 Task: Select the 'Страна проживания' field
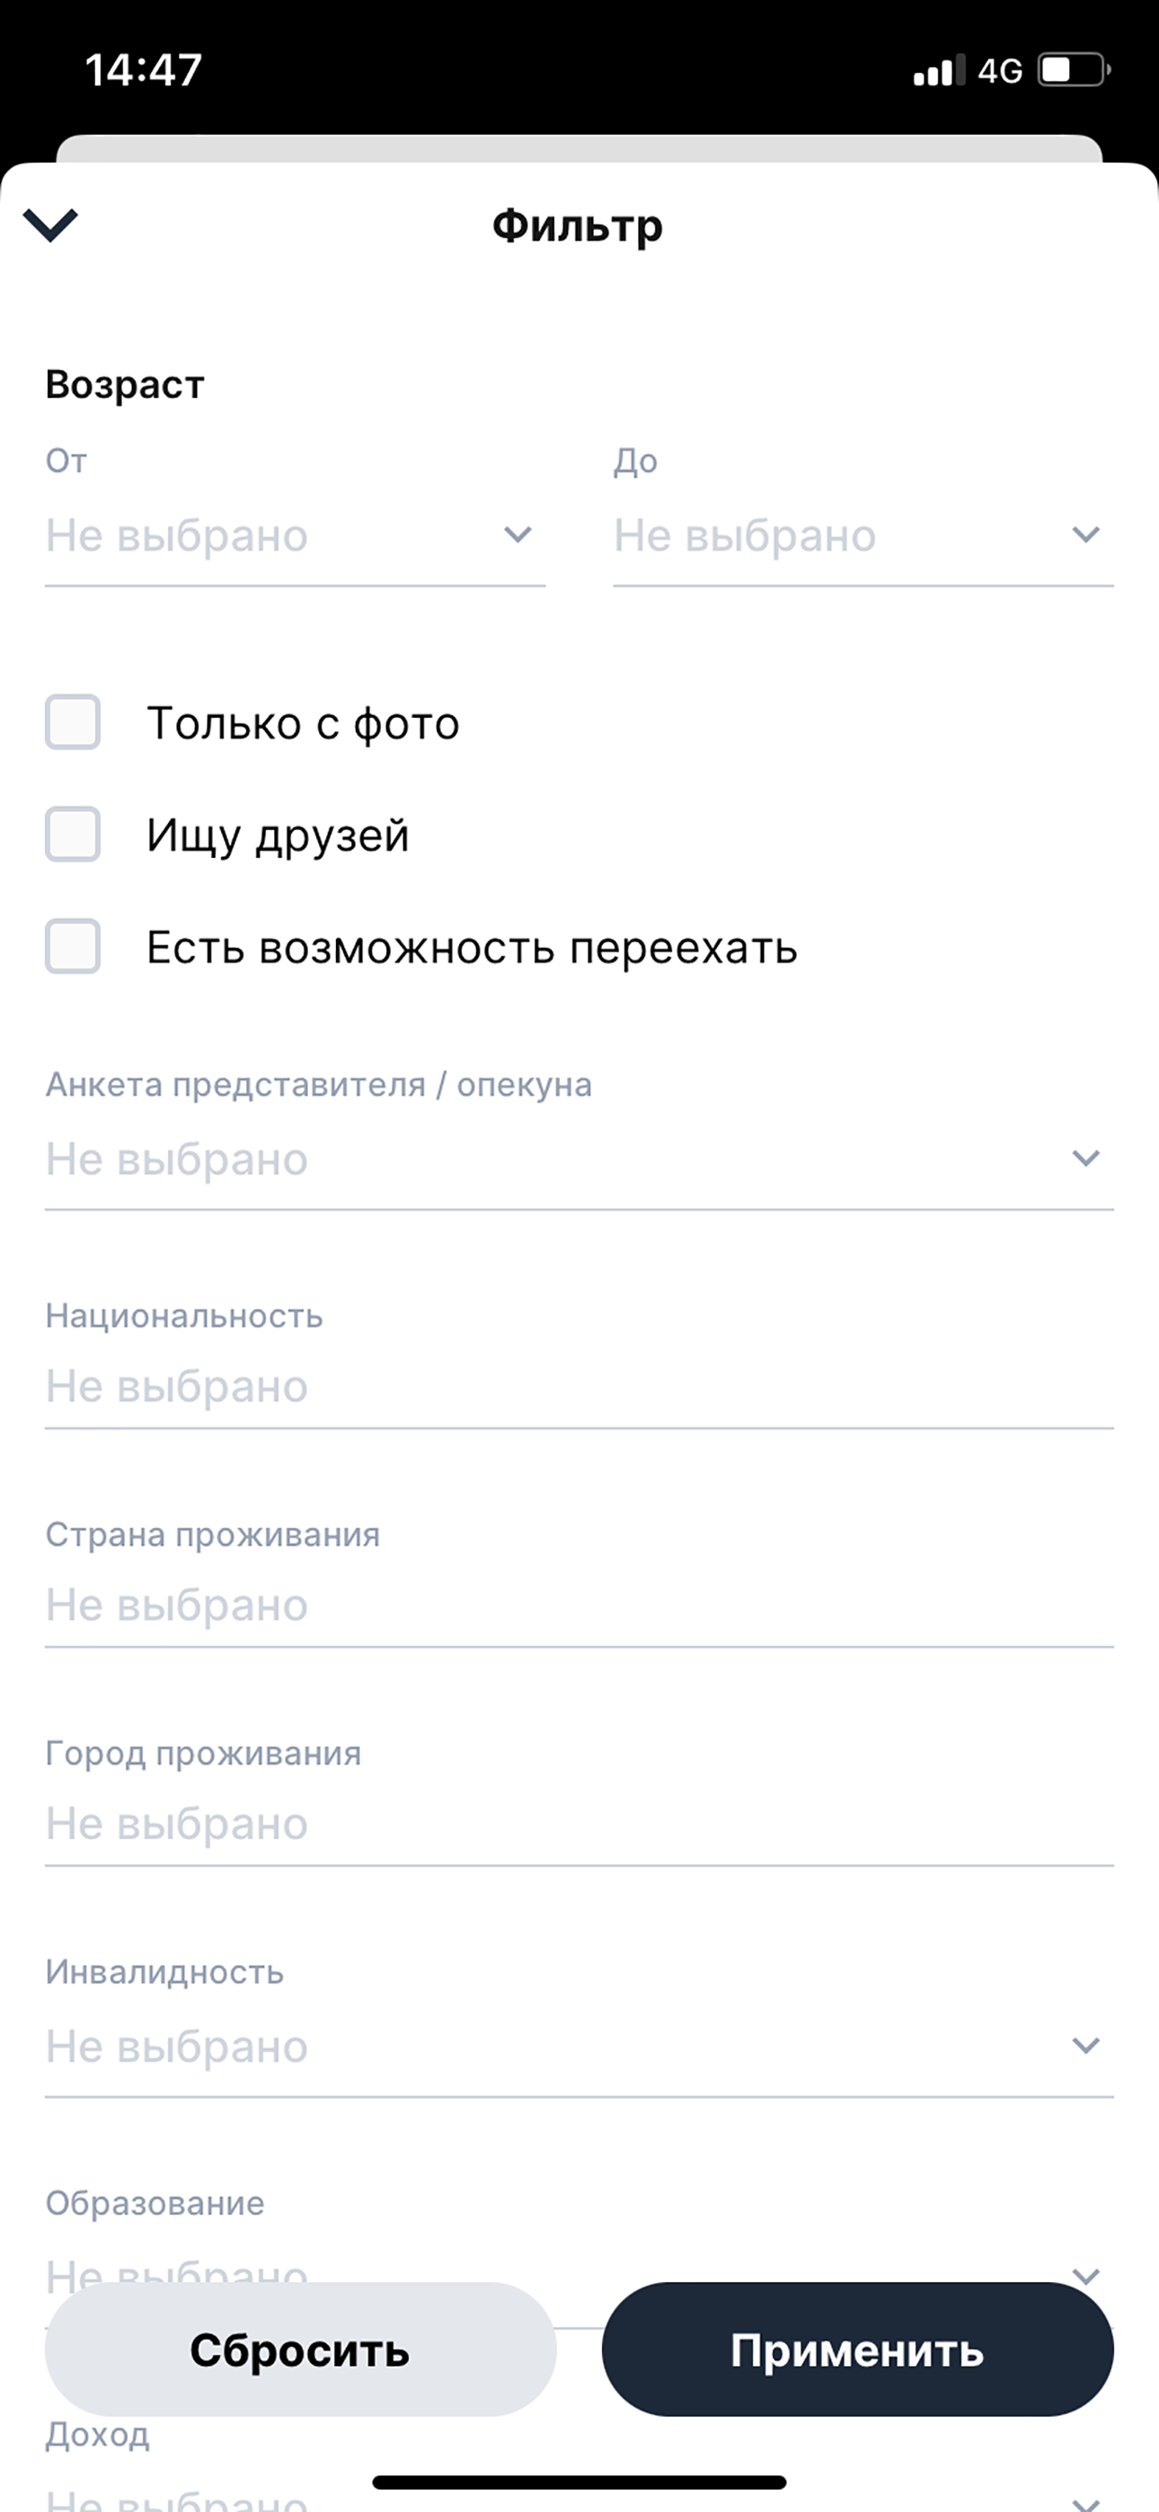(579, 1604)
